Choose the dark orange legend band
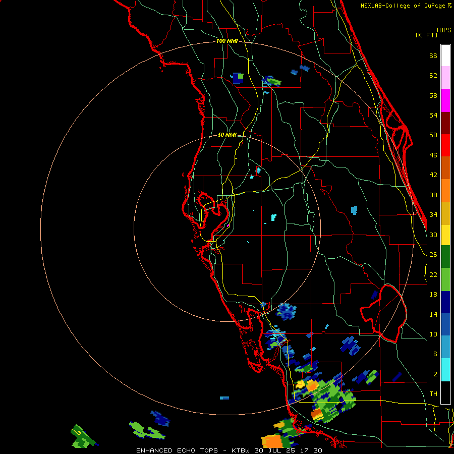454x454 pixels. (x=445, y=168)
